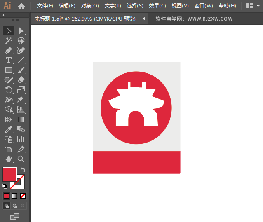The height and width of the screenshot is (222, 263).
Task: Select the Paintbrush tool
Action: (21, 70)
